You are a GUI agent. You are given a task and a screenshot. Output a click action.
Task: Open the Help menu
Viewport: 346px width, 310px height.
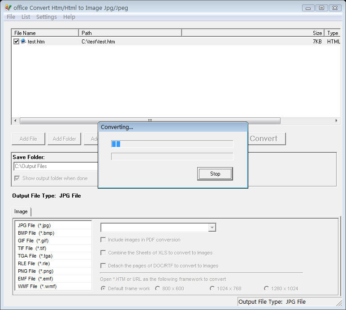pyautogui.click(x=69, y=17)
